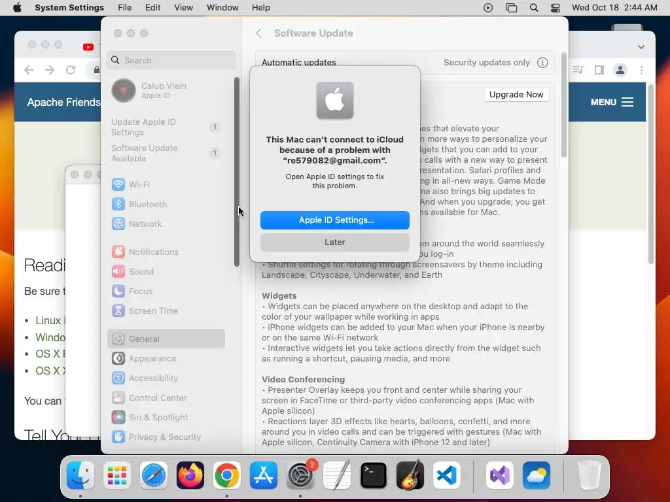Open App Store from the Dock
Viewport: 670px width, 502px height.
(264, 475)
